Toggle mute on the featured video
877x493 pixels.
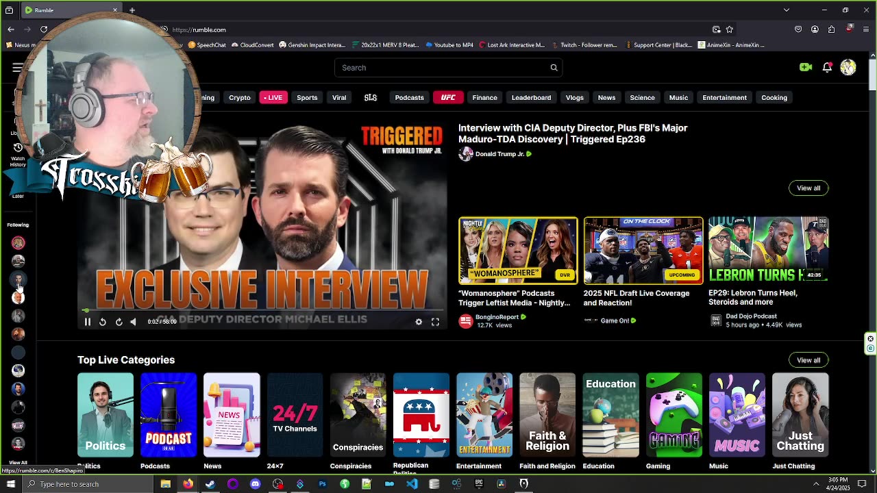tap(133, 322)
